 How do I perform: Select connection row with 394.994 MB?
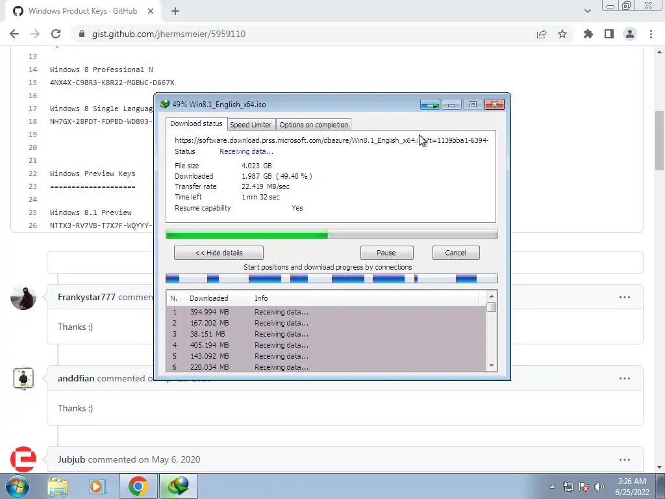[326, 312]
